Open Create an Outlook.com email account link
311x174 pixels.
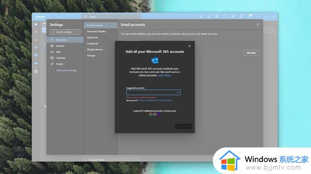(155, 101)
